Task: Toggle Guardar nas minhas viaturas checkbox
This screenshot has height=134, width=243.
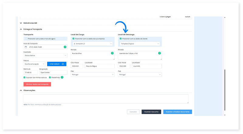Action: 25,77
